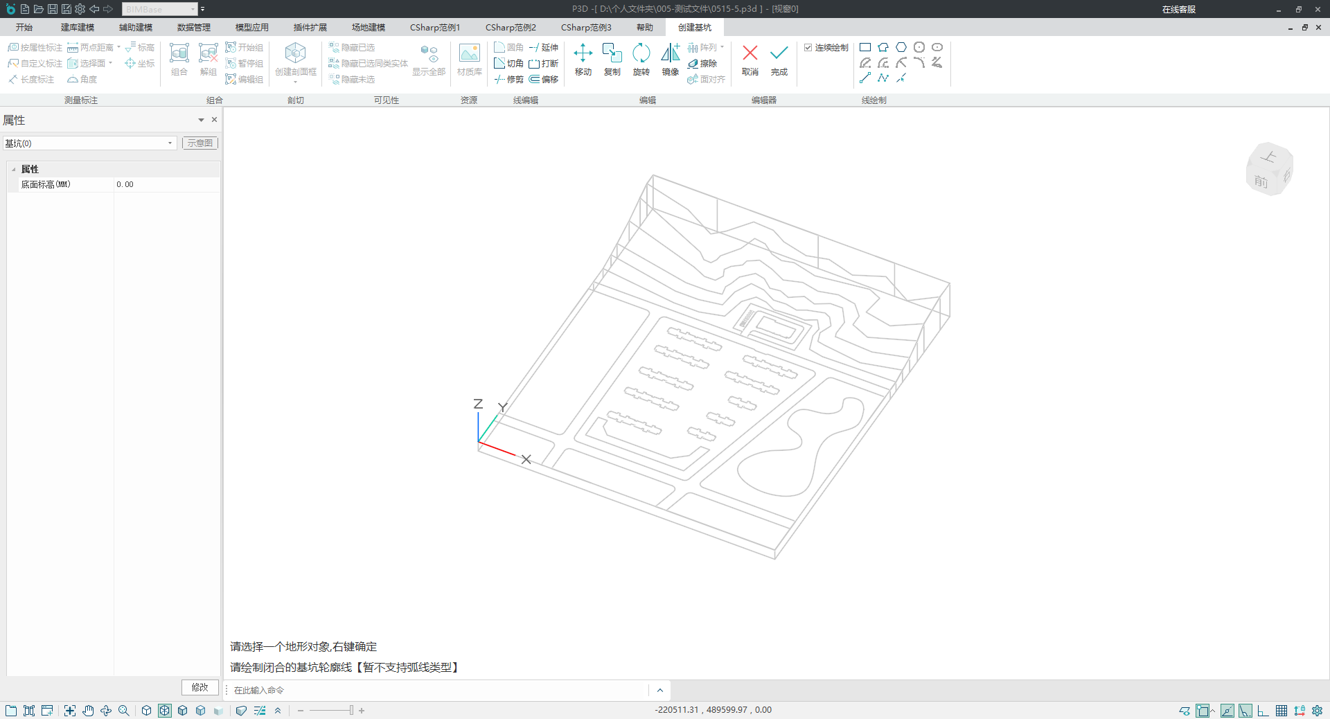Select the rectangle drawing tool

click(865, 47)
